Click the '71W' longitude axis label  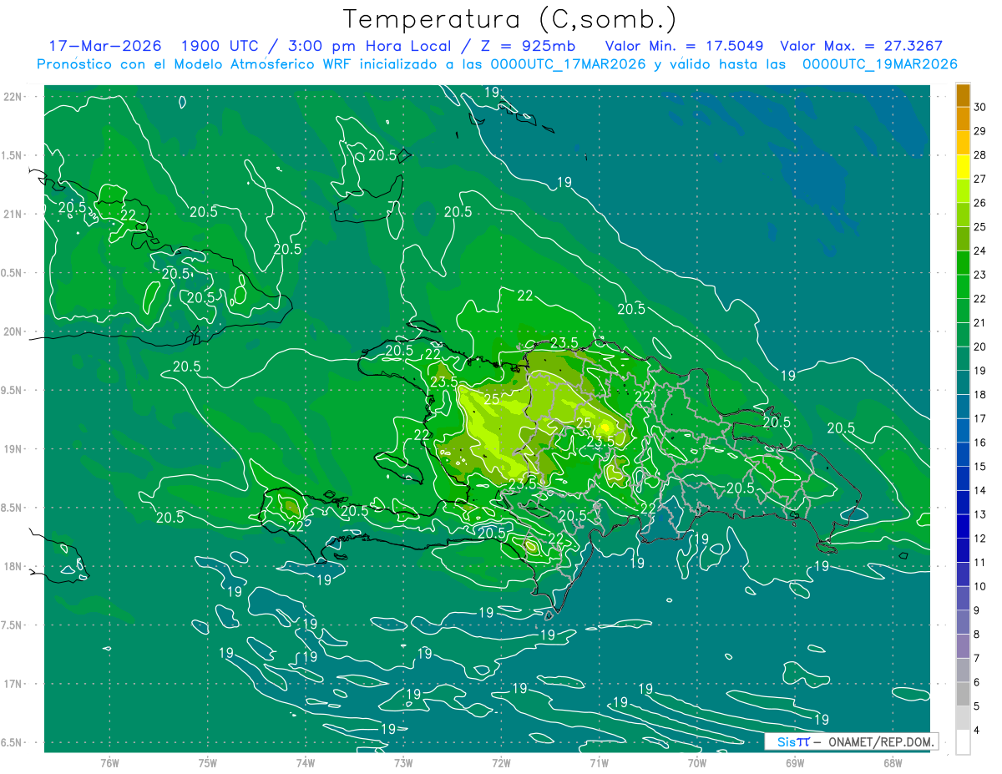[599, 763]
